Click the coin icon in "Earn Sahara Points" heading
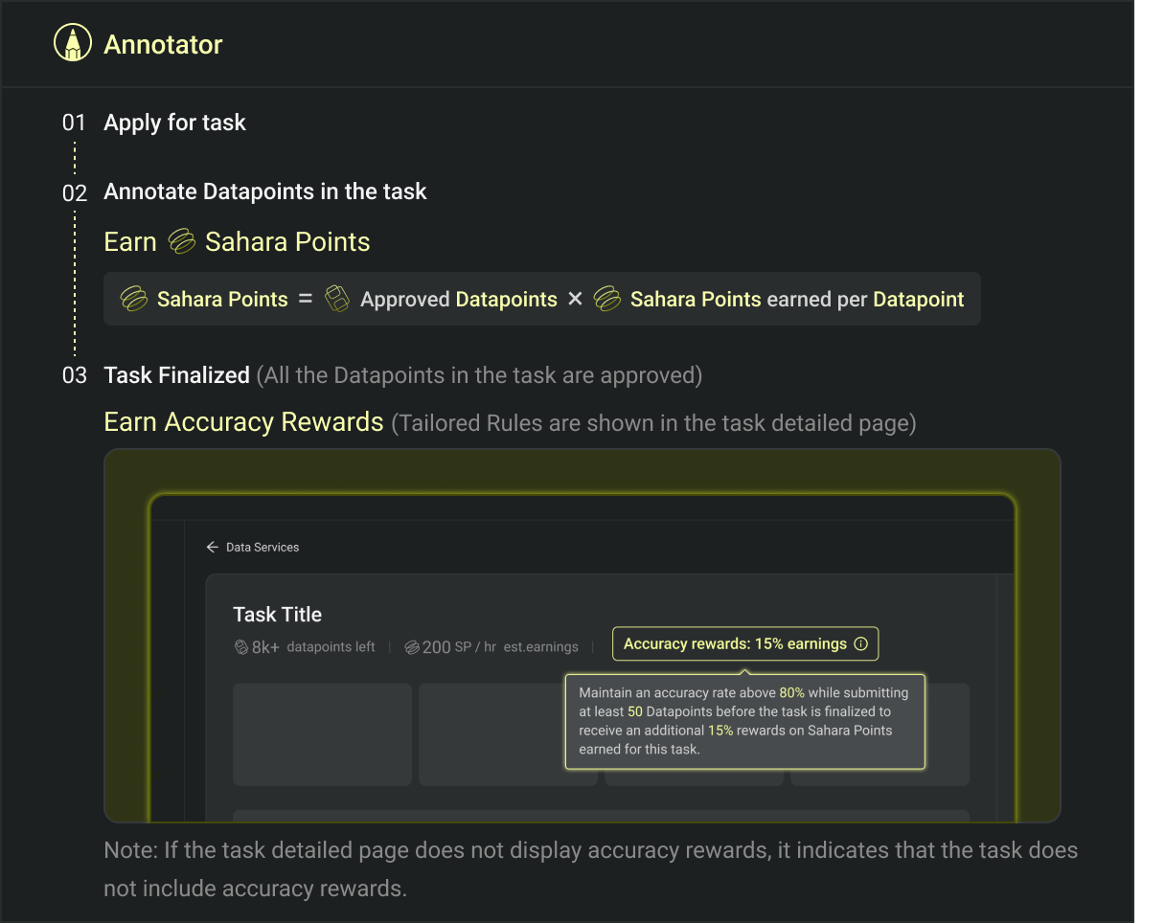Screen dimensions: 1165x923 tap(181, 241)
